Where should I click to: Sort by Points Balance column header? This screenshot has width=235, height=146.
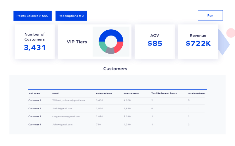(x=104, y=94)
